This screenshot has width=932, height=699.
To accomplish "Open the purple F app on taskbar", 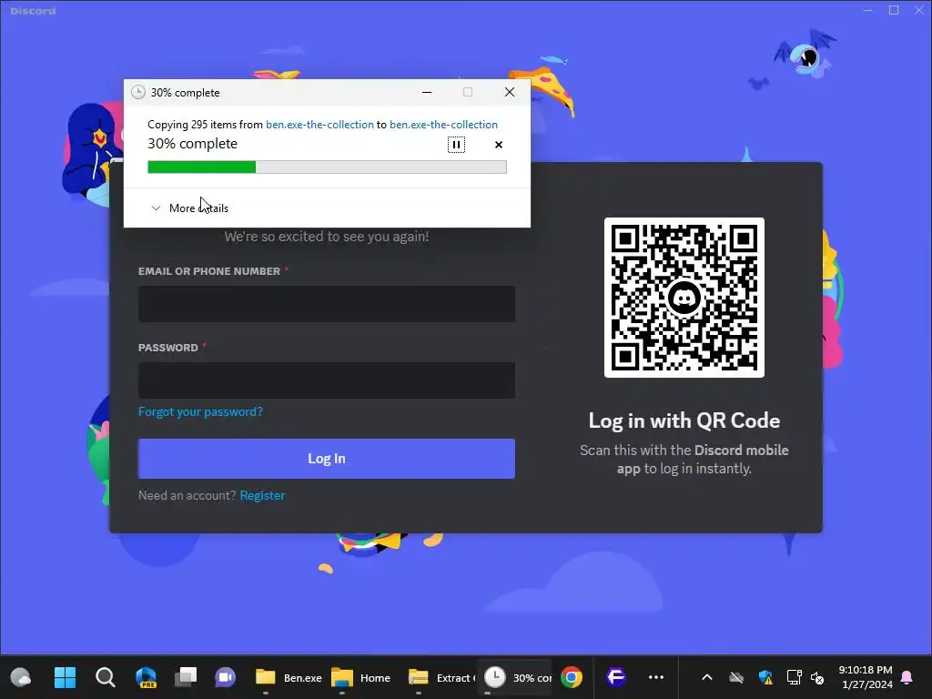I will pos(616,677).
